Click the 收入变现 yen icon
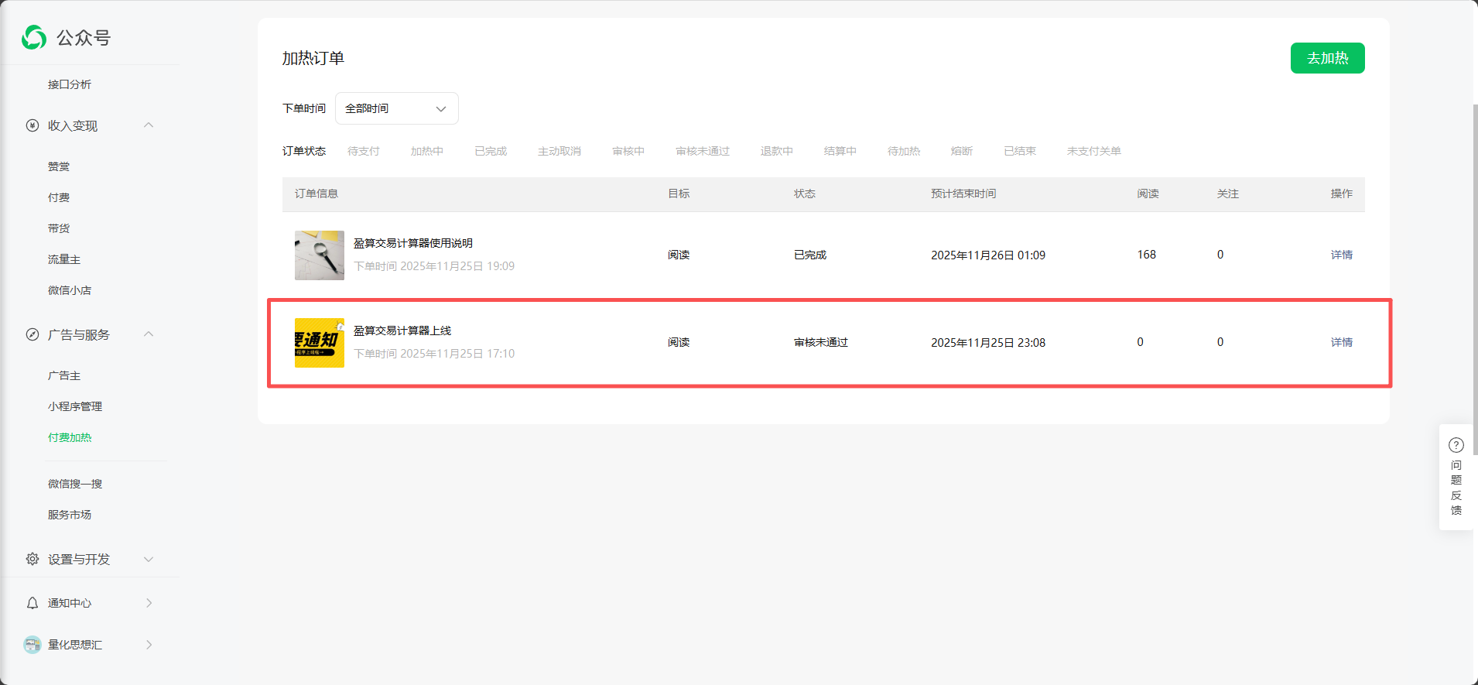This screenshot has width=1478, height=685. click(x=33, y=125)
